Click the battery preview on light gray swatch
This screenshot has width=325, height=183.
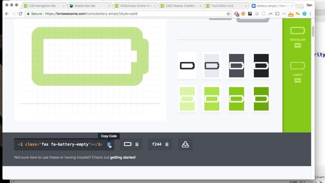[212, 66]
